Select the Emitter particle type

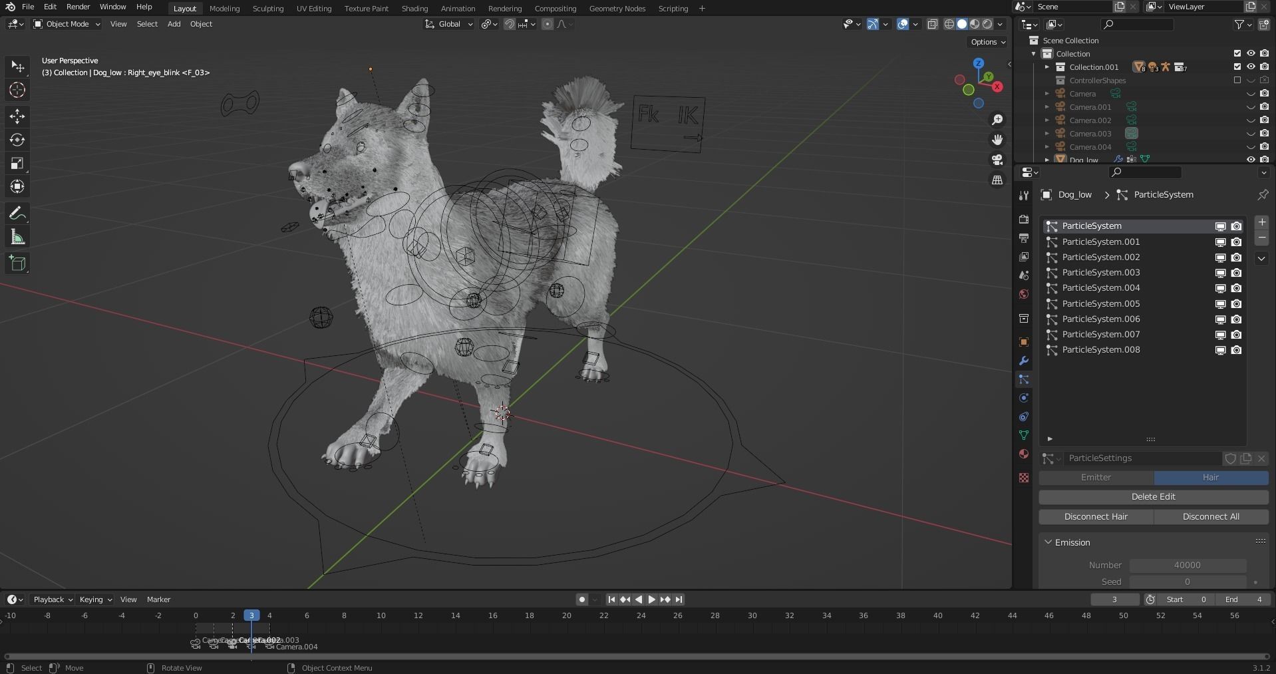pos(1096,478)
